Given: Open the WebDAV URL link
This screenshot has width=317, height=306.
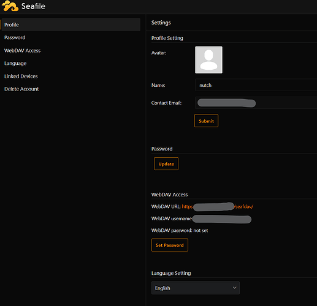Looking at the screenshot, I should (218, 207).
